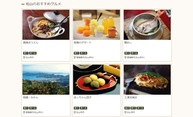Click location pin icon under 坊っちゃん団子

pos(75,112)
